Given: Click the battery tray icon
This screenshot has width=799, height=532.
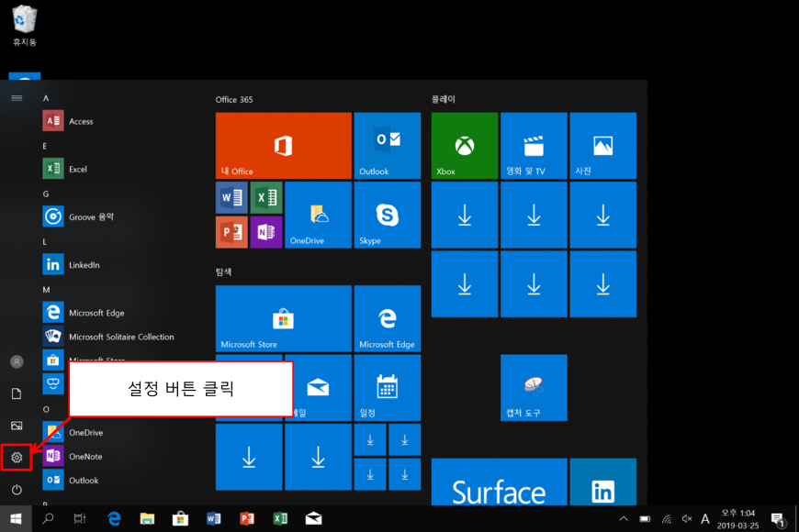Looking at the screenshot, I should click(x=645, y=519).
